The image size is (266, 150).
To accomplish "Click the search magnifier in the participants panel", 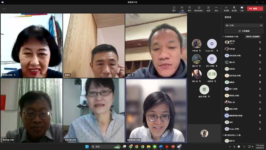I will tap(261, 25).
